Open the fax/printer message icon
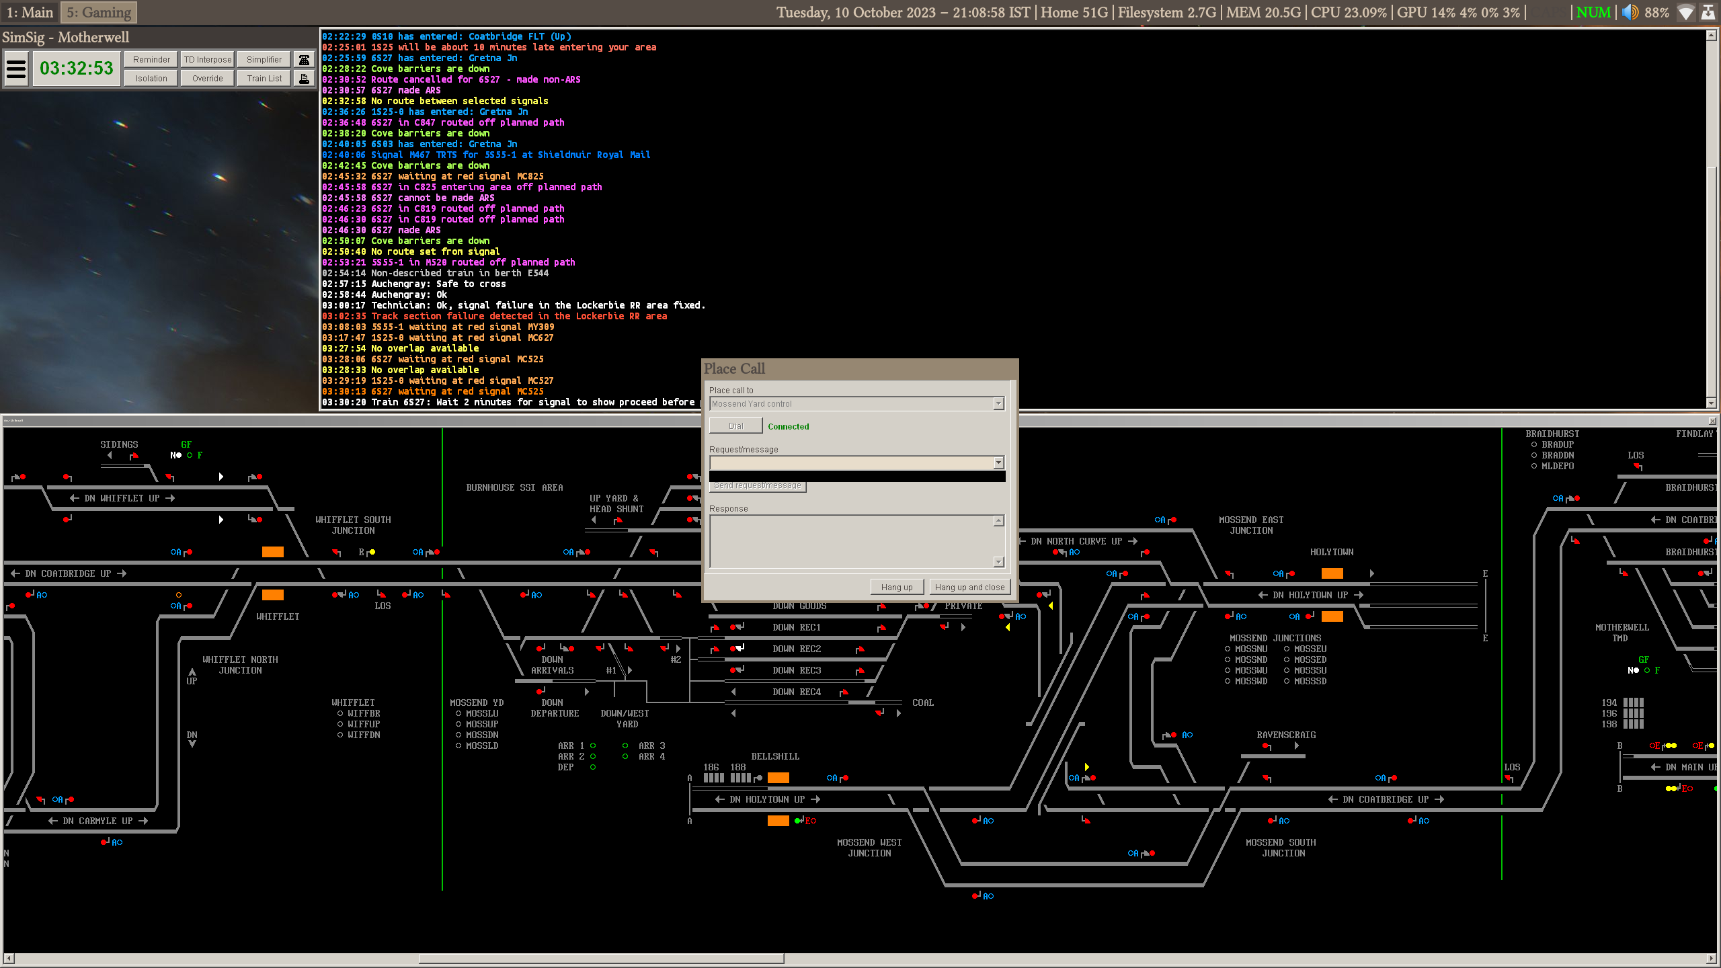Screen dimensions: 1721x968 (304, 78)
